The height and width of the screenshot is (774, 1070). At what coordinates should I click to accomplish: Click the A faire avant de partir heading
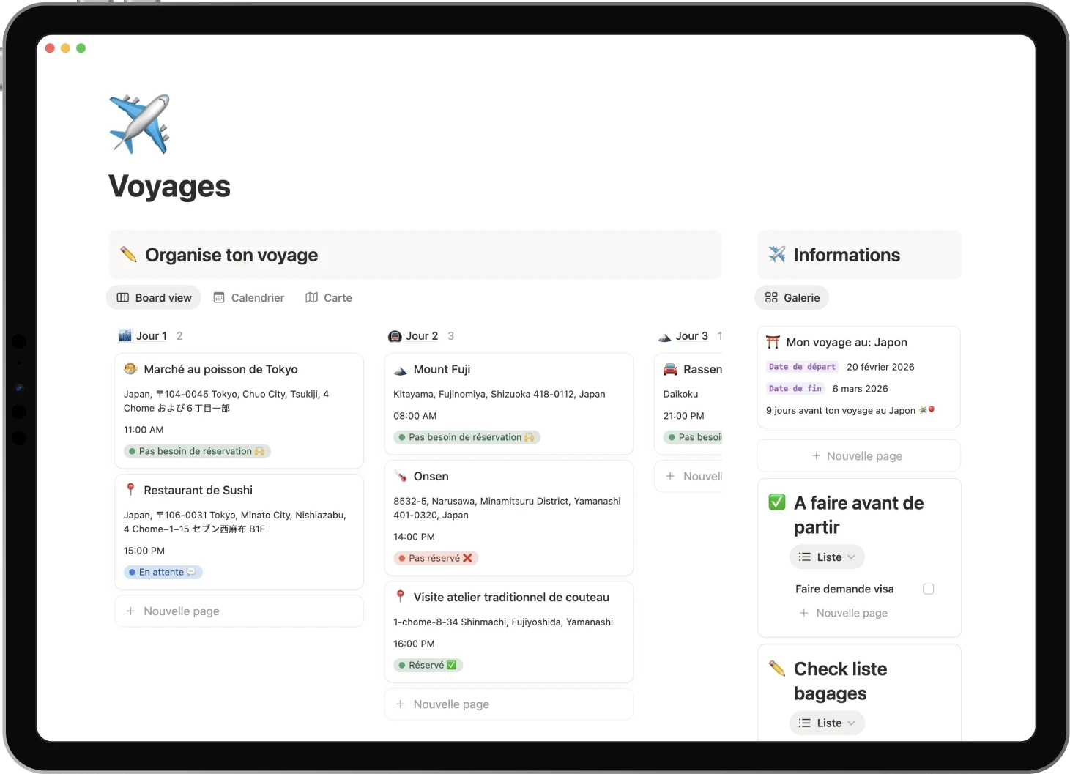point(858,515)
